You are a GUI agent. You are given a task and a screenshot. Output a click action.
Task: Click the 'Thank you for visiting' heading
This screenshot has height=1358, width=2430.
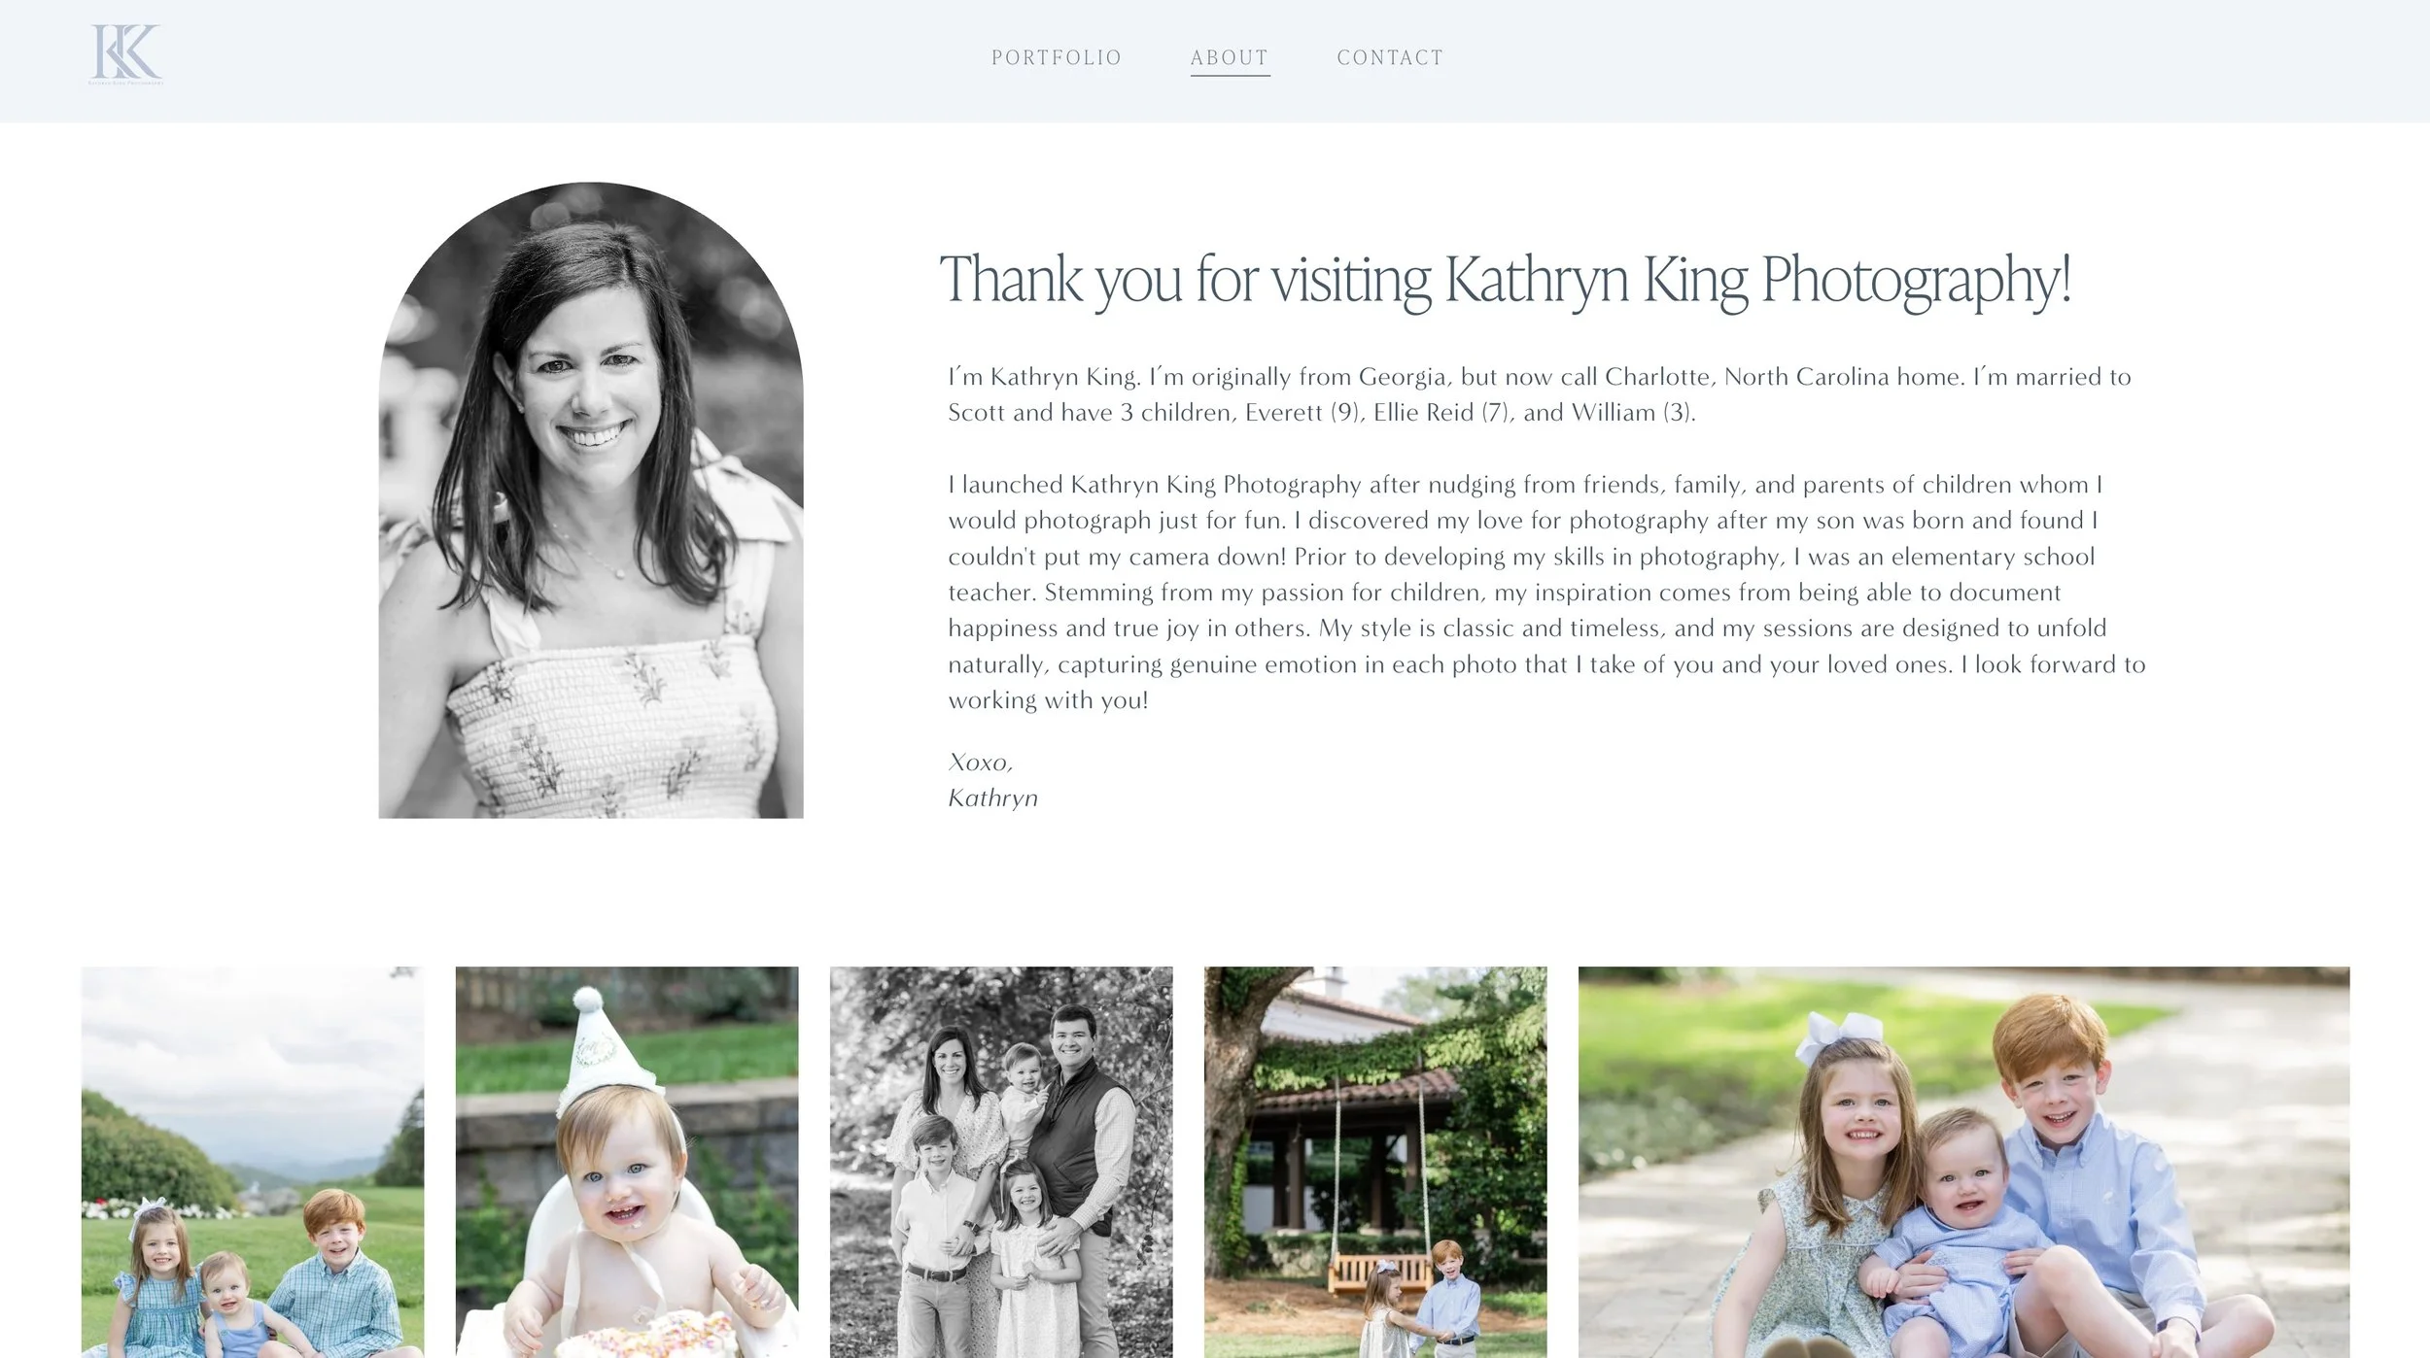click(x=1506, y=280)
